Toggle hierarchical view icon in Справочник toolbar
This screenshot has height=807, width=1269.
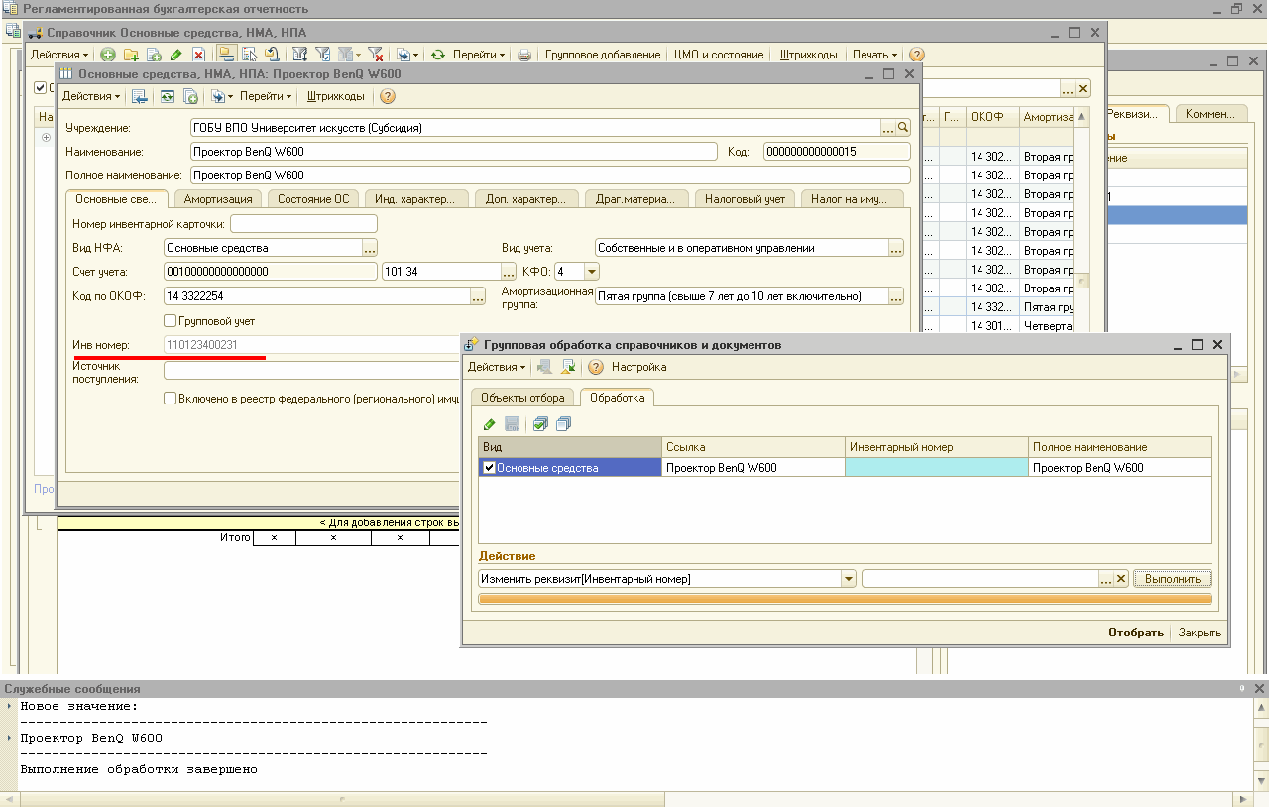point(226,55)
